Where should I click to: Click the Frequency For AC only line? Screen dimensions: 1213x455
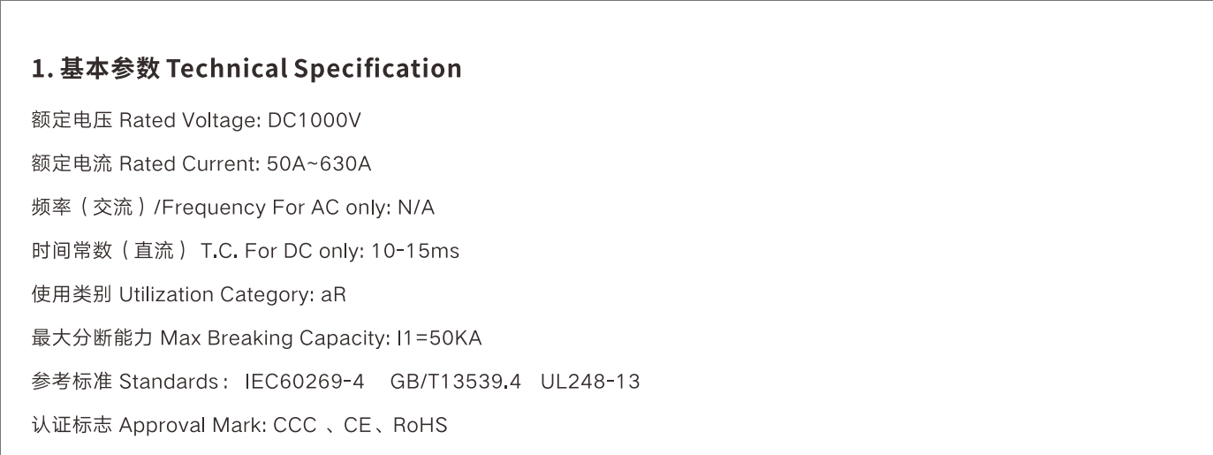pyautogui.click(x=233, y=208)
